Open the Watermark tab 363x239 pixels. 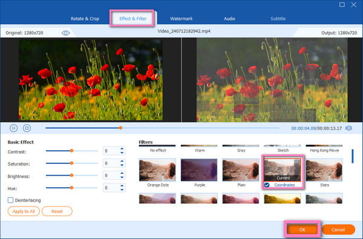(181, 19)
